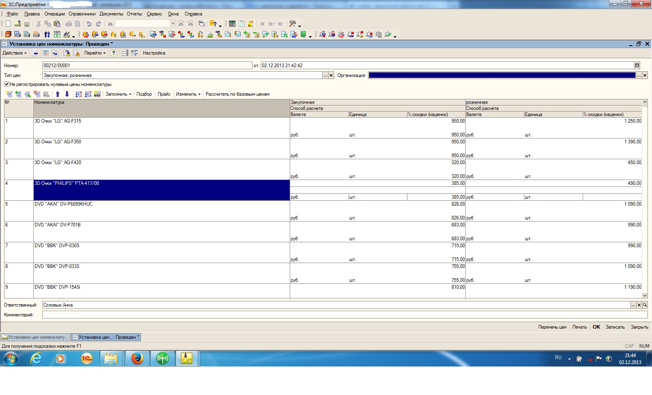Click into the 'Комментарий' text field

tap(344, 315)
